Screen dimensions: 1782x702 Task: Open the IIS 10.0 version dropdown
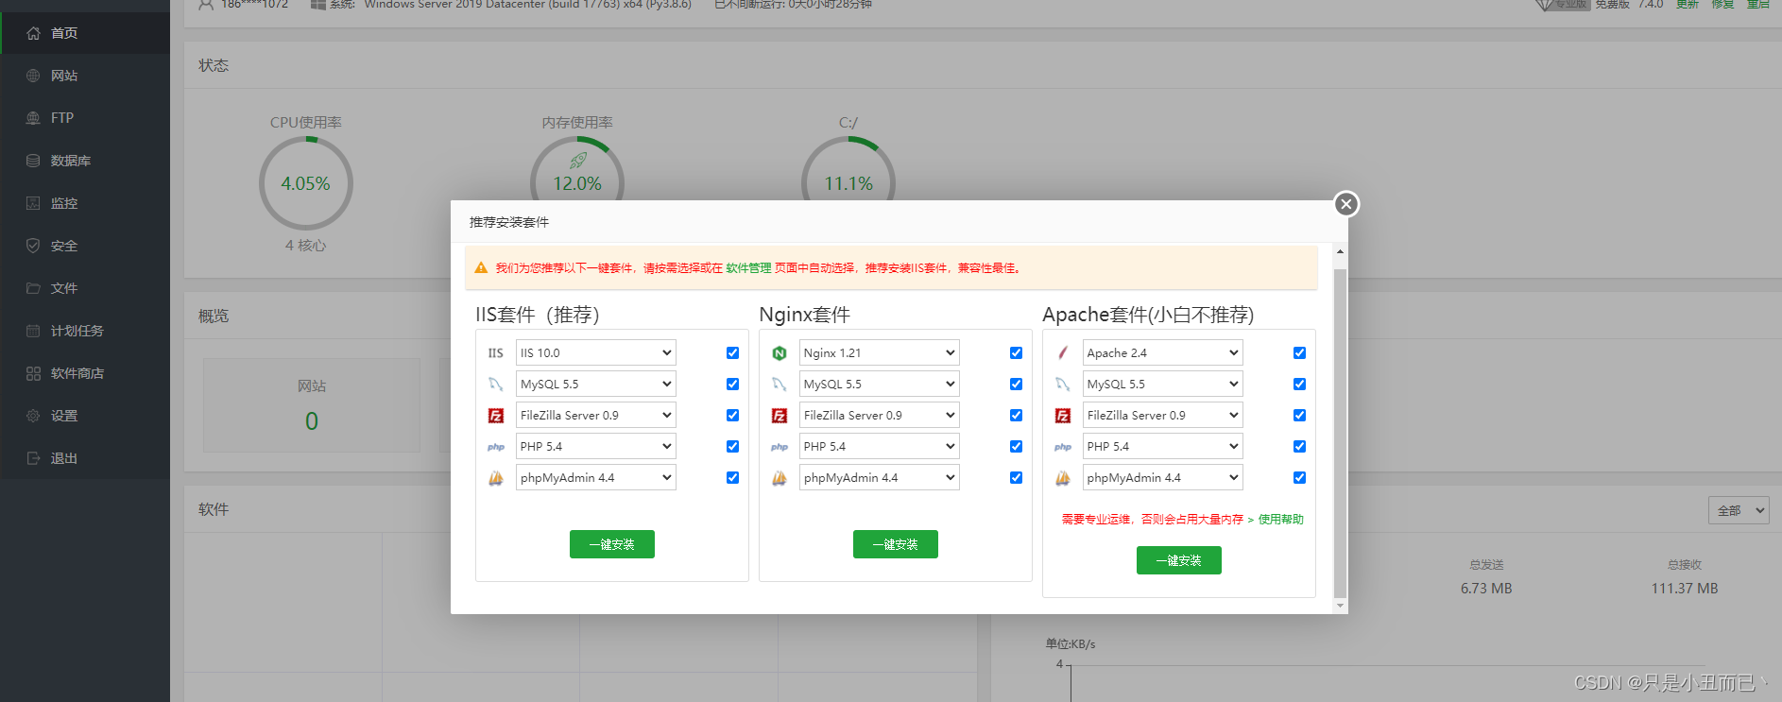point(596,353)
